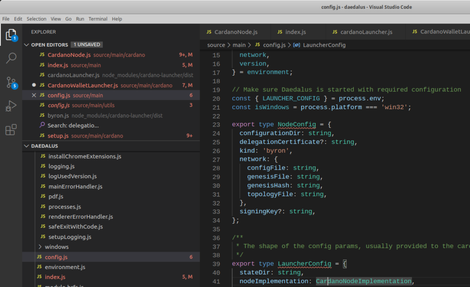Image resolution: width=470 pixels, height=287 pixels.
Task: Open logUsedVersion.js in file tree
Action: pos(111,176)
